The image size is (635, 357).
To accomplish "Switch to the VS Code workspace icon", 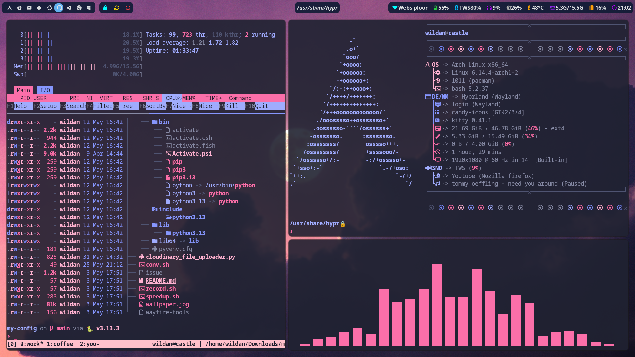I will pos(69,8).
